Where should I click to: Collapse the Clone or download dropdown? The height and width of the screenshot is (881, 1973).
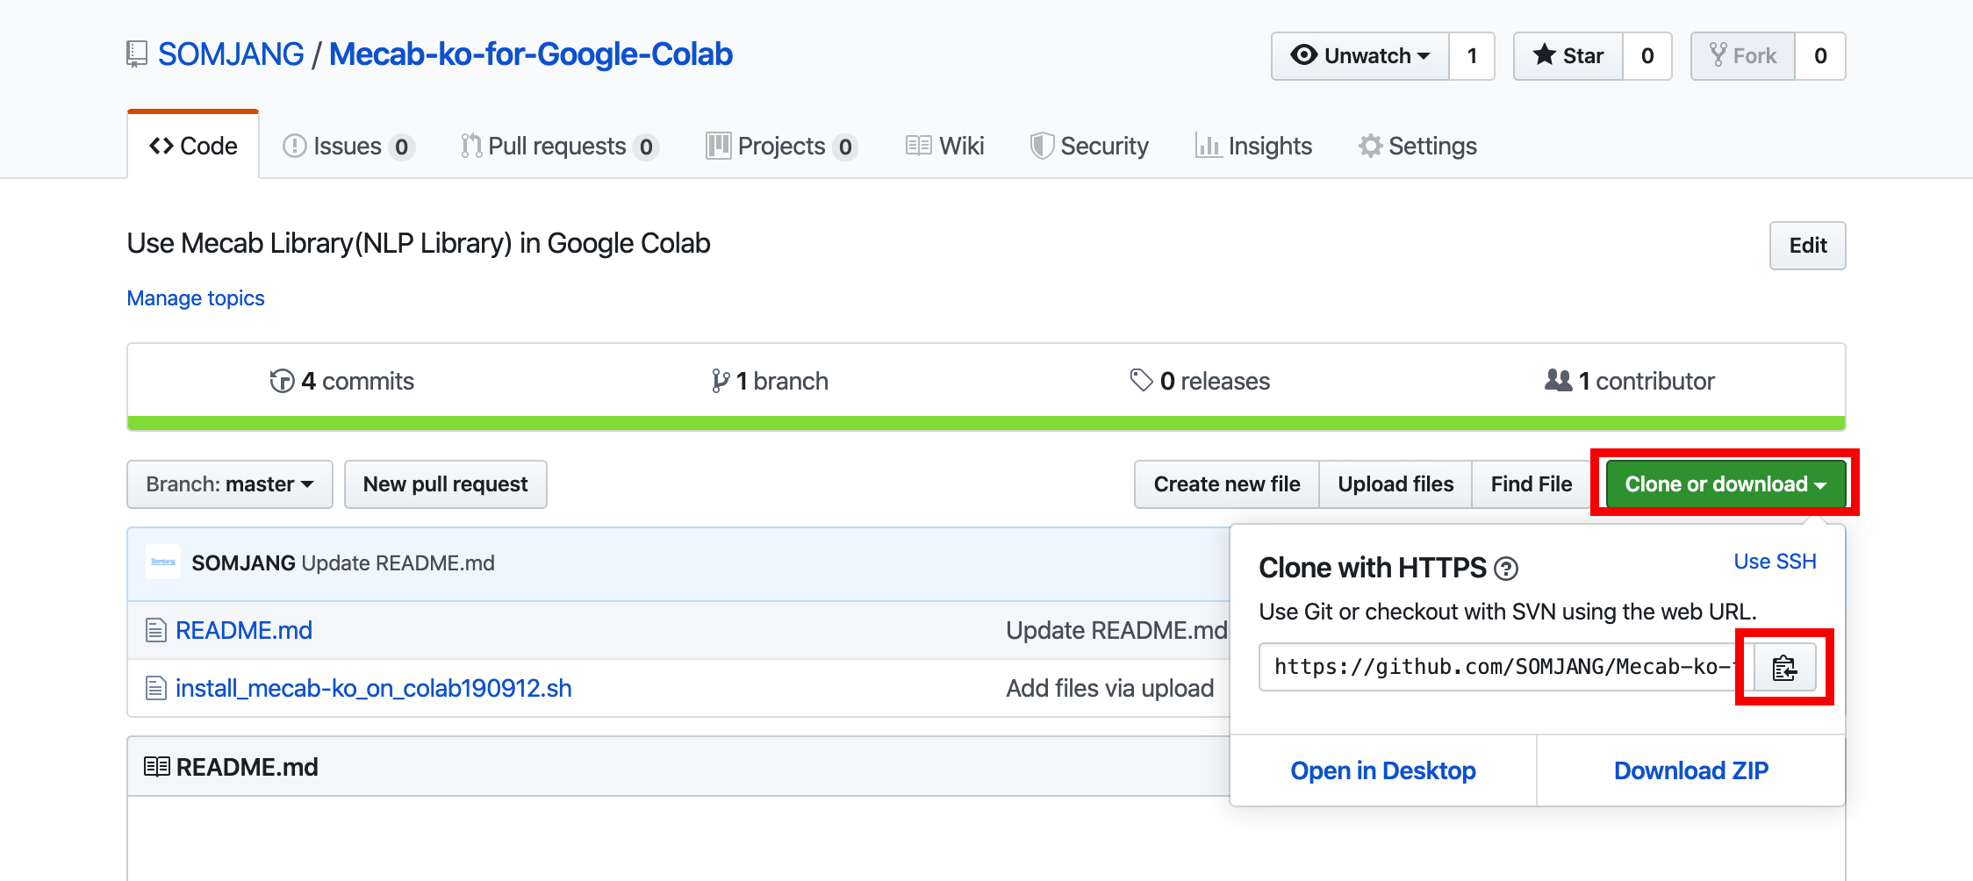point(1725,484)
